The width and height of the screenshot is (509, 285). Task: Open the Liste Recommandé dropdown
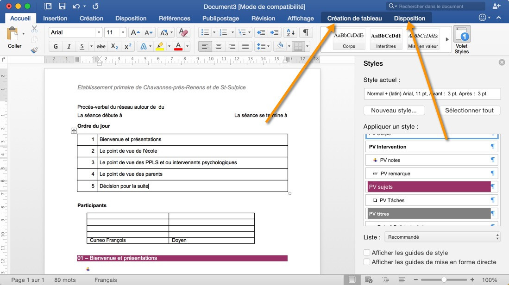442,237
